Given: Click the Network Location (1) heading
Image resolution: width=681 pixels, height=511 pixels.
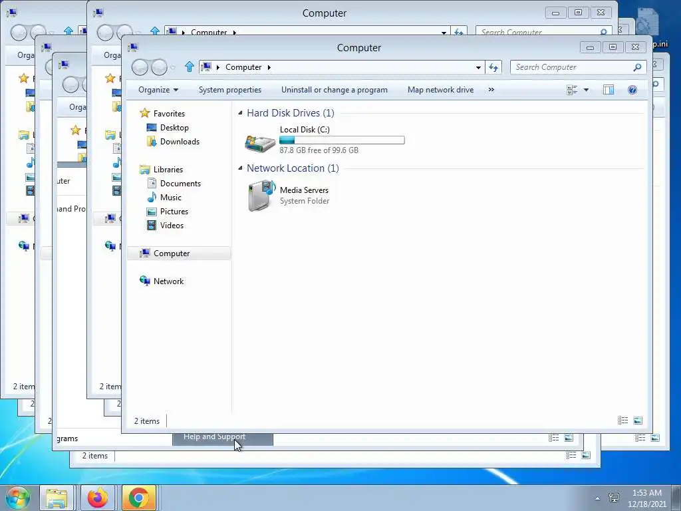Looking at the screenshot, I should pos(293,168).
